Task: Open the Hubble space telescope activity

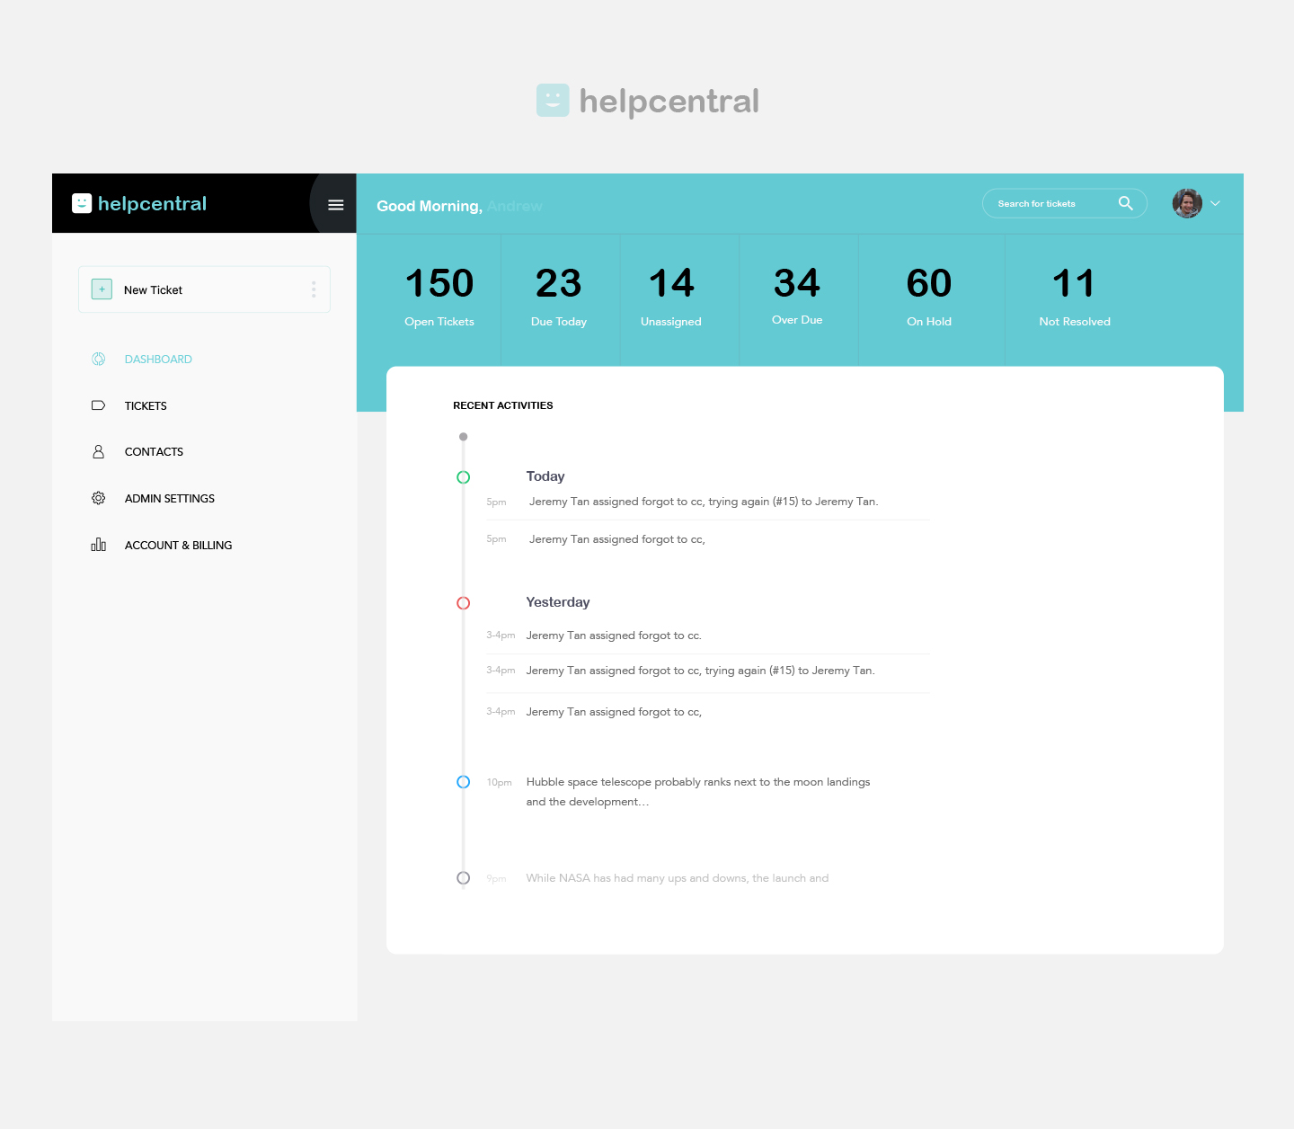Action: pyautogui.click(x=698, y=792)
